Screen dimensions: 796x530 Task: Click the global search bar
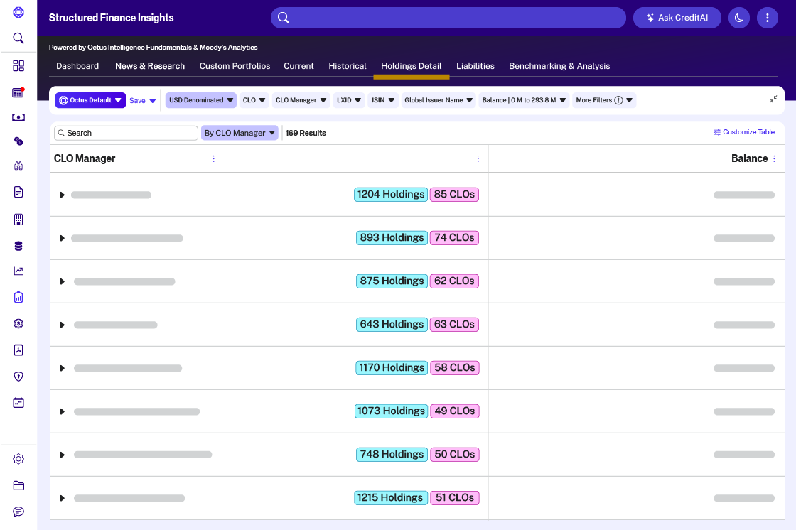coord(448,18)
